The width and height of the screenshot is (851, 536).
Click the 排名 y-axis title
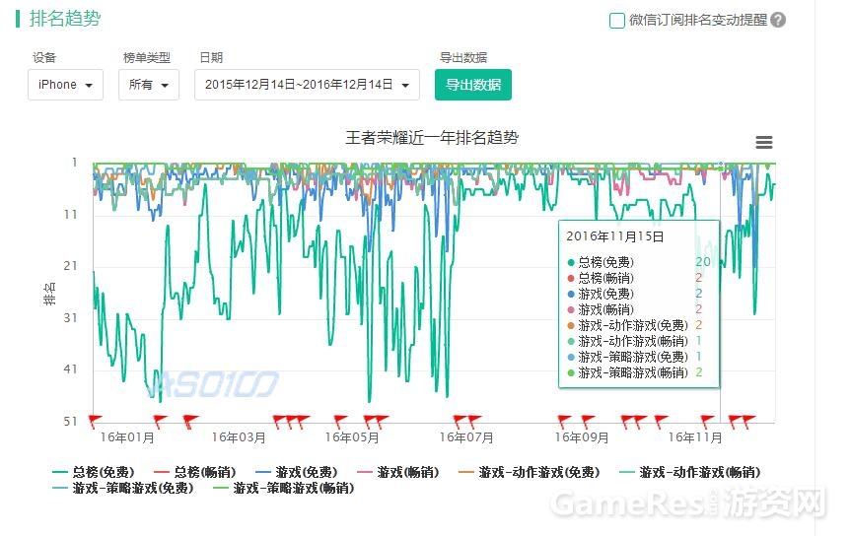pos(49,294)
